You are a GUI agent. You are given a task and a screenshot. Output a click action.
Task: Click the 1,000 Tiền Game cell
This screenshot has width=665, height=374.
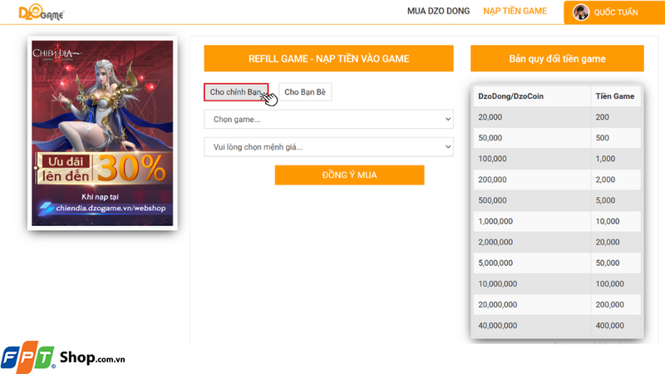[x=616, y=159]
